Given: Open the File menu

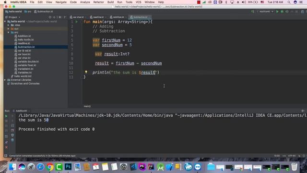Looking at the screenshot, I should 32,2.
